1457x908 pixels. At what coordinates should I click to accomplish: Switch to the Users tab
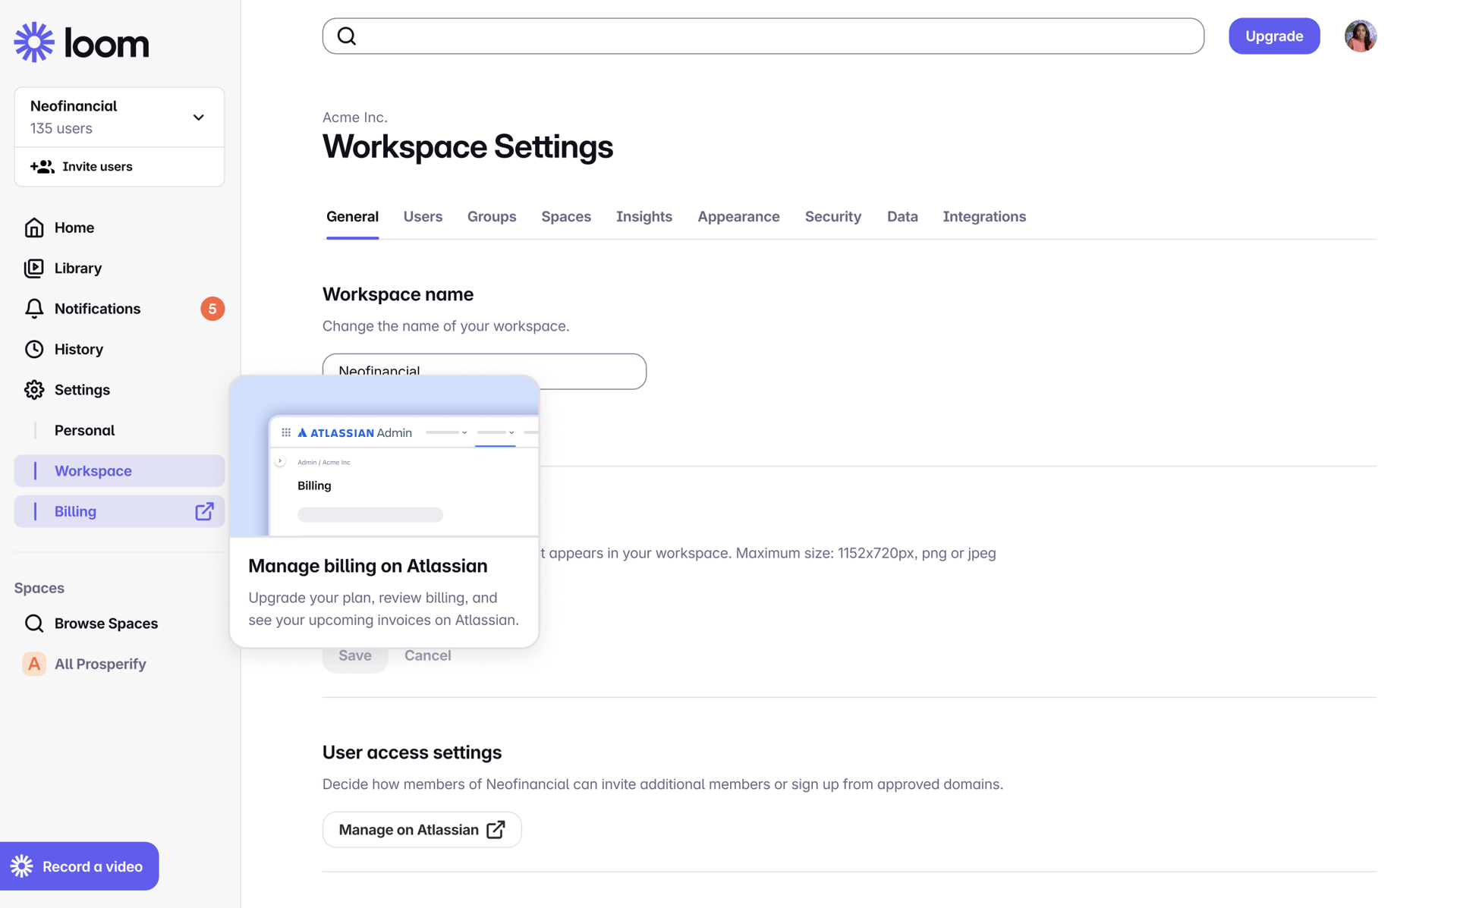click(423, 217)
